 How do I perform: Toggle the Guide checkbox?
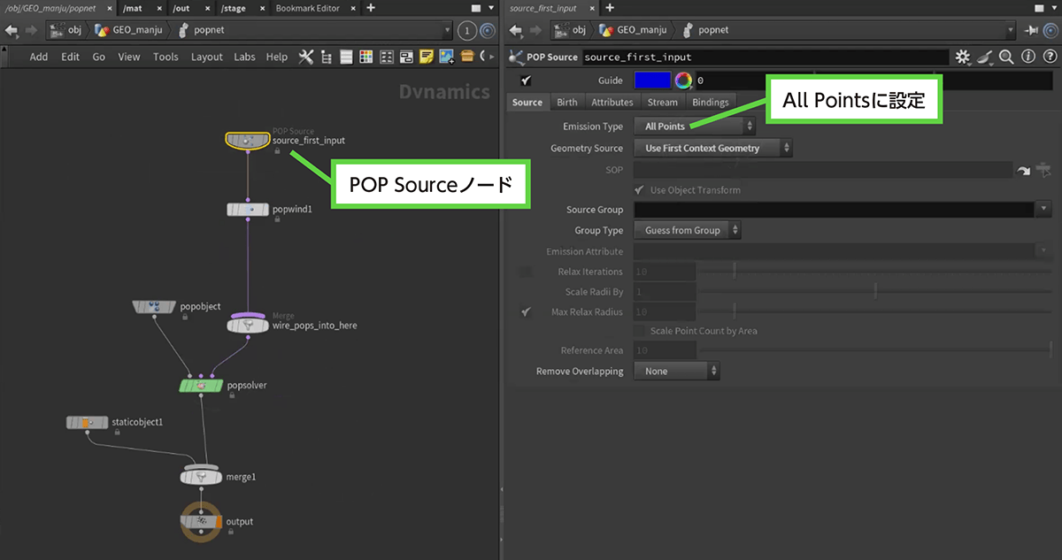(x=526, y=81)
